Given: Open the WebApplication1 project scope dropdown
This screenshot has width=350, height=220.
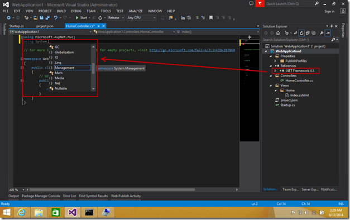Looking at the screenshot, I should coord(51,32).
